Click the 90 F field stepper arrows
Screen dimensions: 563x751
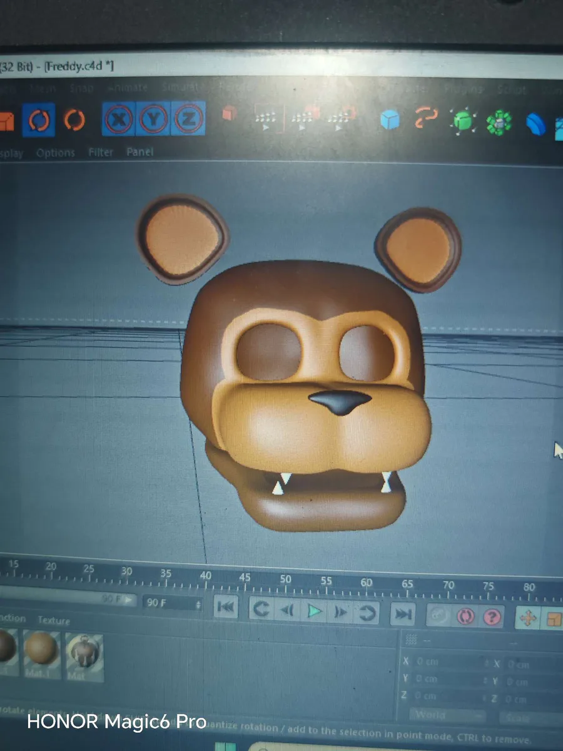(199, 605)
